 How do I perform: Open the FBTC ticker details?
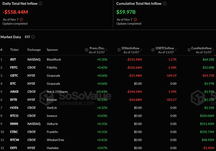[14, 67]
